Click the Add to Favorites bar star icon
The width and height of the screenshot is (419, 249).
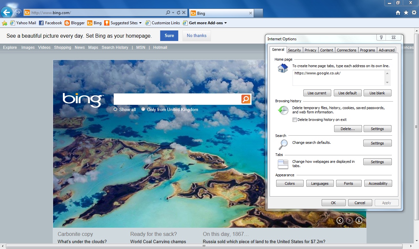(4, 23)
